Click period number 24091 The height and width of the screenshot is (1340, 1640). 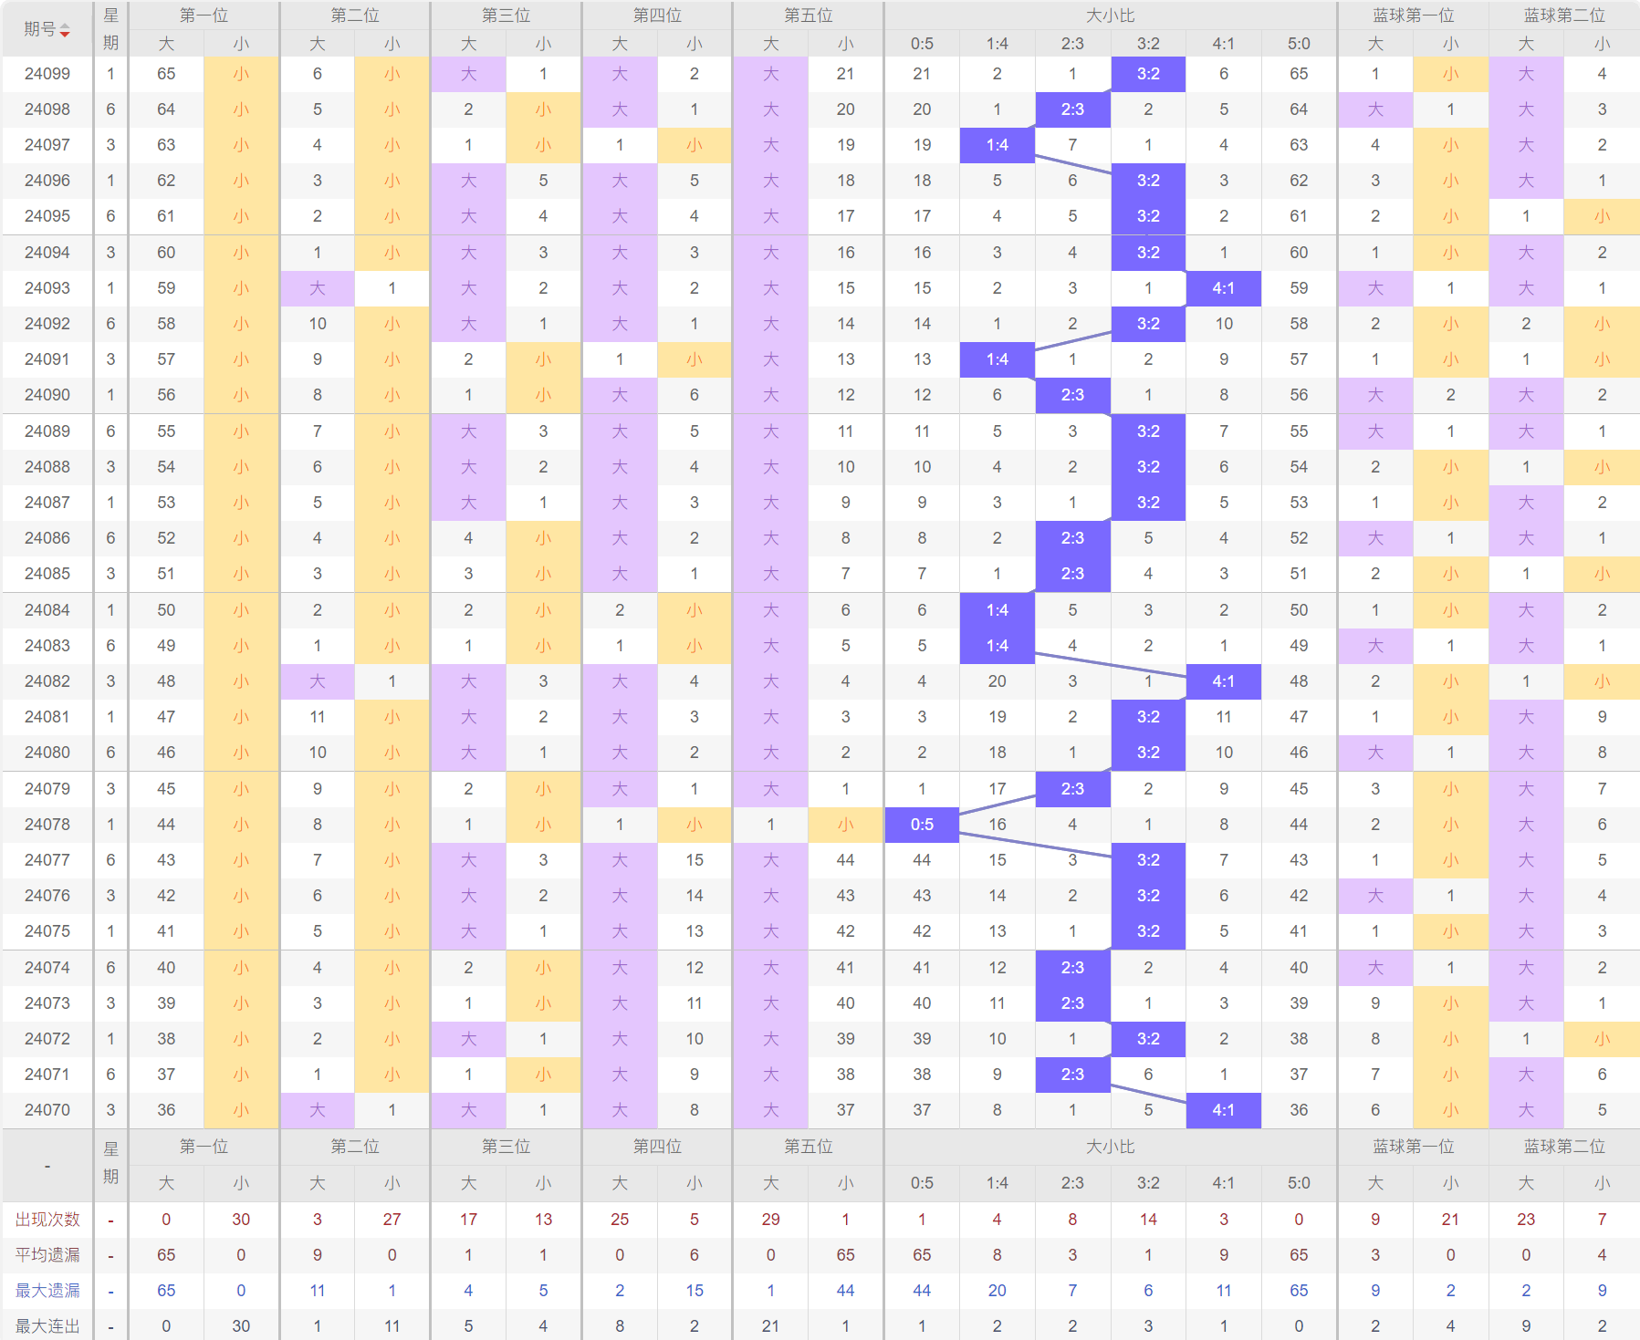(47, 359)
